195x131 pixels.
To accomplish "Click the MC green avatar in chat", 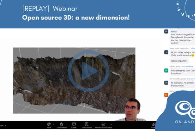I will pyautogui.click(x=166, y=71).
